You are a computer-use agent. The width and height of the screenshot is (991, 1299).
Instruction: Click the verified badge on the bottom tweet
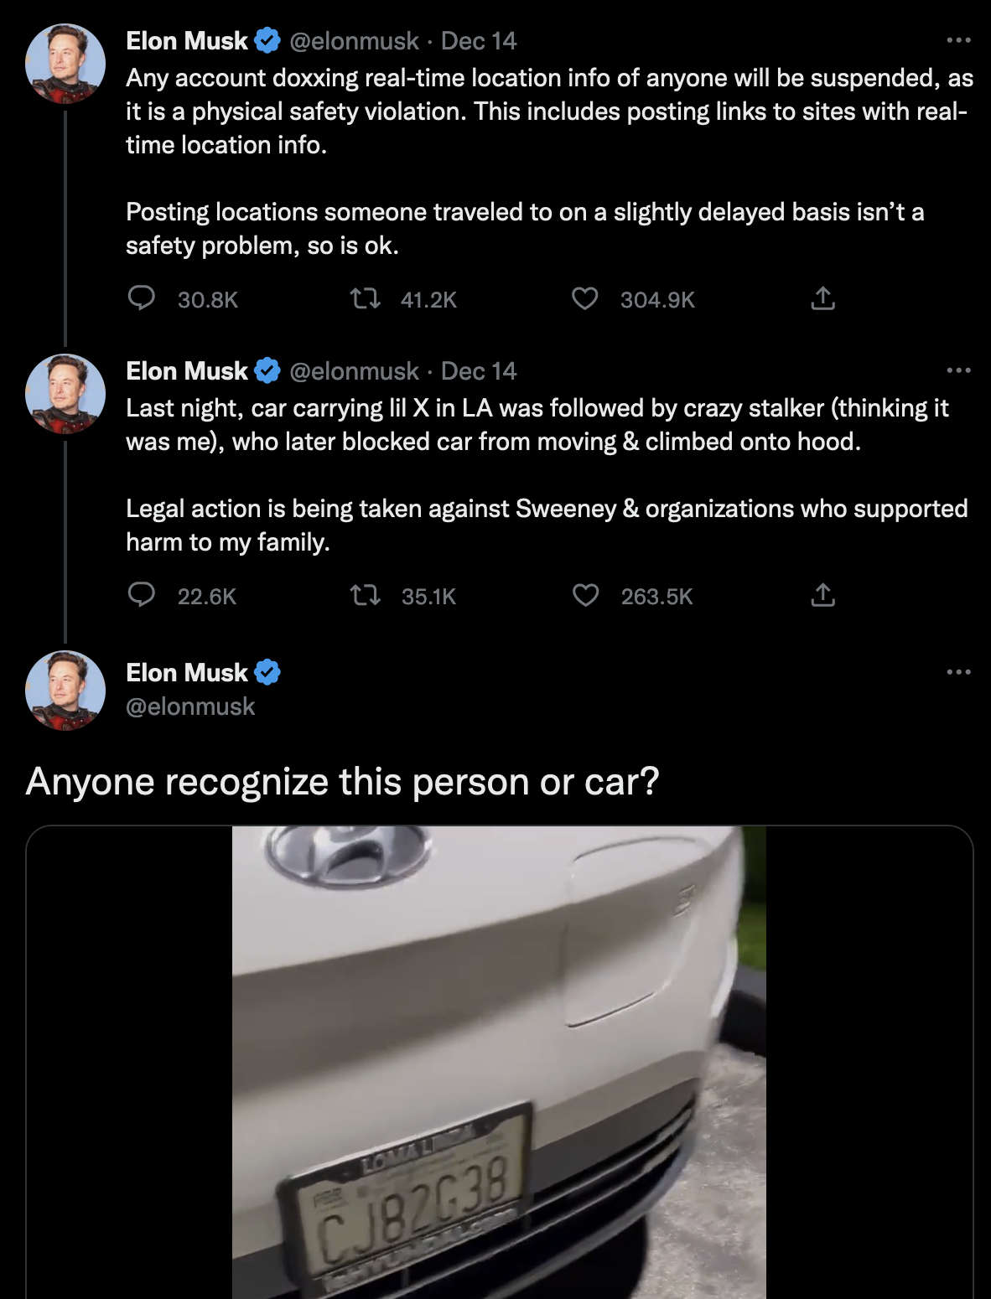click(x=268, y=671)
